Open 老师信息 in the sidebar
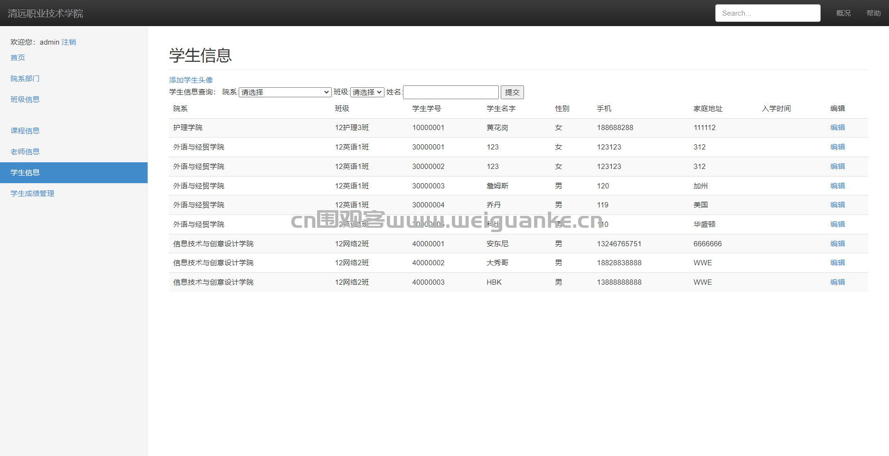The width and height of the screenshot is (889, 456). click(x=25, y=151)
